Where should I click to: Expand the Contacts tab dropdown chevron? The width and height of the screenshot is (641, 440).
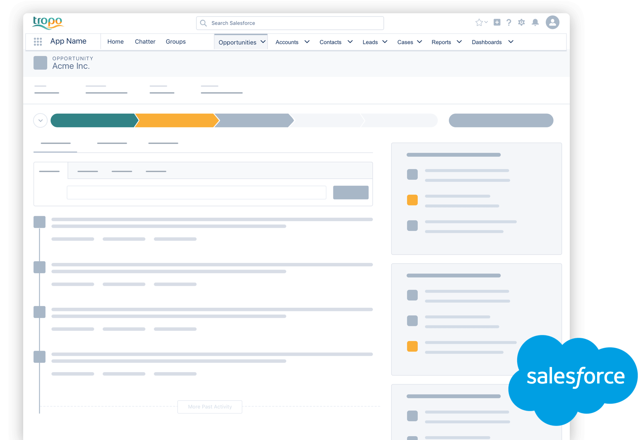350,42
